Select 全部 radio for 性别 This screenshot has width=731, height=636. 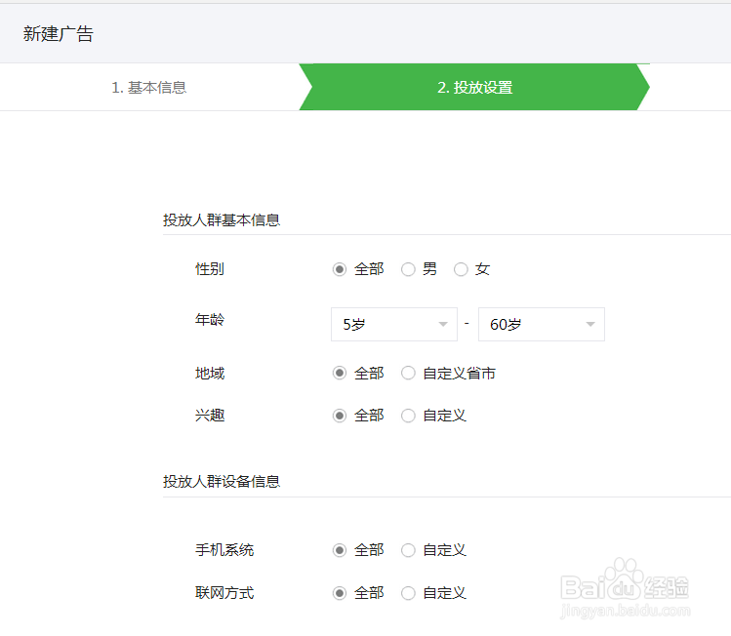point(340,269)
